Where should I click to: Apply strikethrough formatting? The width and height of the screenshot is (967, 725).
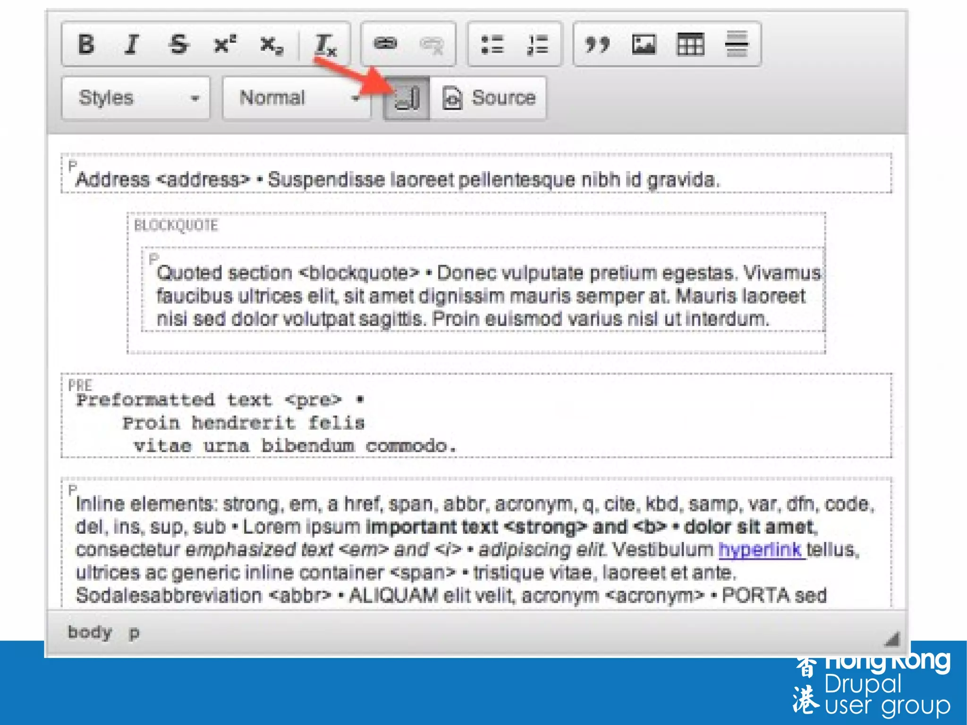tap(178, 45)
